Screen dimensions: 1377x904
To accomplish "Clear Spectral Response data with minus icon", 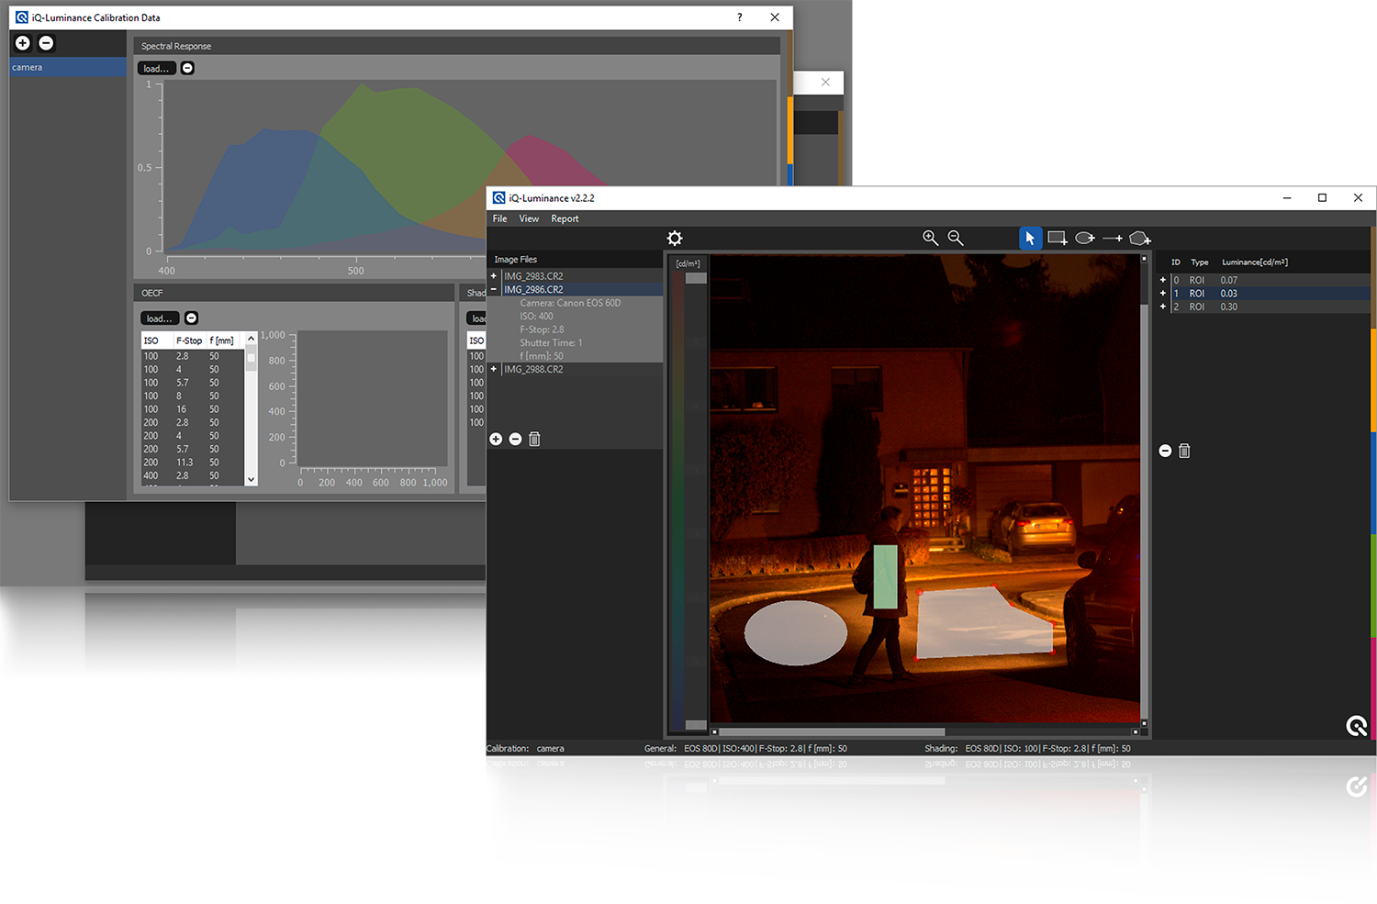I will pyautogui.click(x=187, y=68).
